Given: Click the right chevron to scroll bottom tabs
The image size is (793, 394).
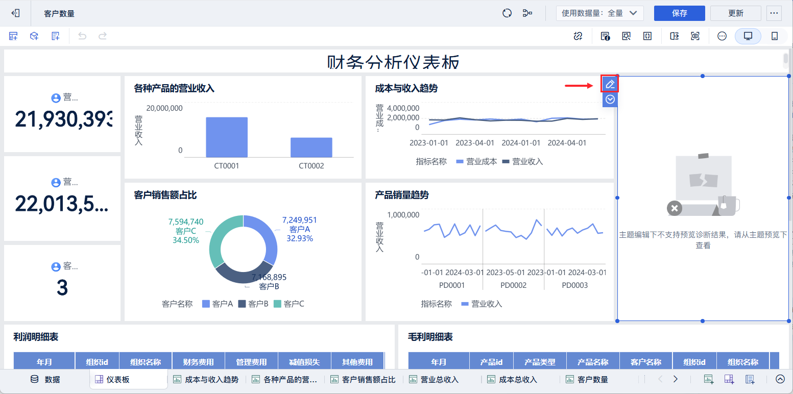Looking at the screenshot, I should coord(675,379).
